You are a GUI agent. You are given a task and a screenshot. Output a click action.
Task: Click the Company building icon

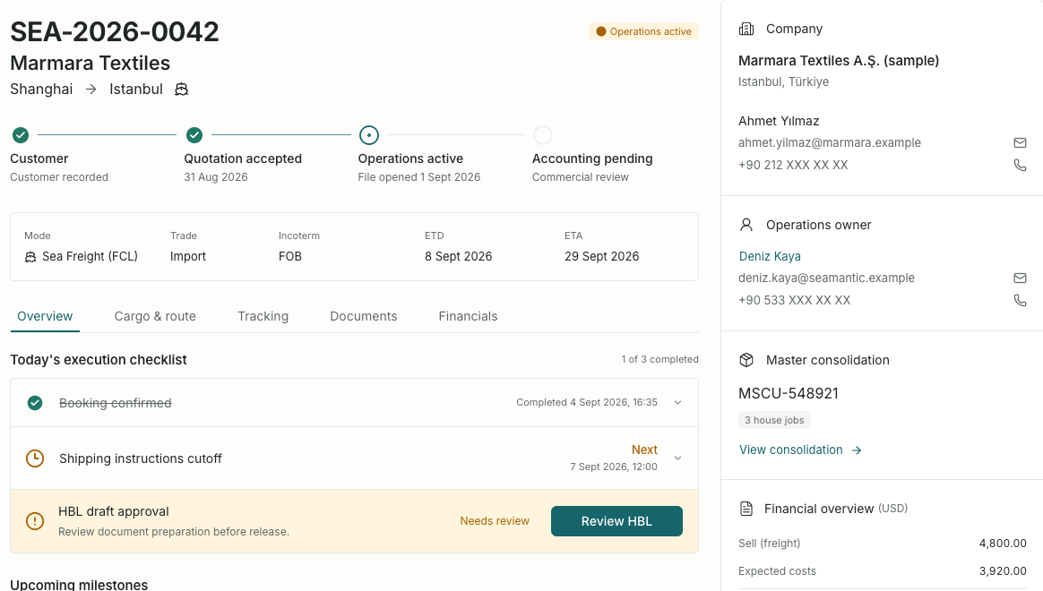[746, 29]
